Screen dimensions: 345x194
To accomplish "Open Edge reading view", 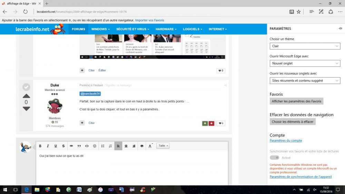I will tap(292, 12).
